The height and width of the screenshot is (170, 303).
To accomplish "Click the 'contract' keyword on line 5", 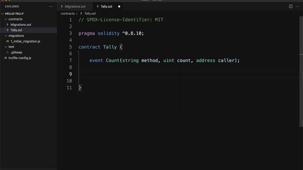I will click(x=89, y=47).
